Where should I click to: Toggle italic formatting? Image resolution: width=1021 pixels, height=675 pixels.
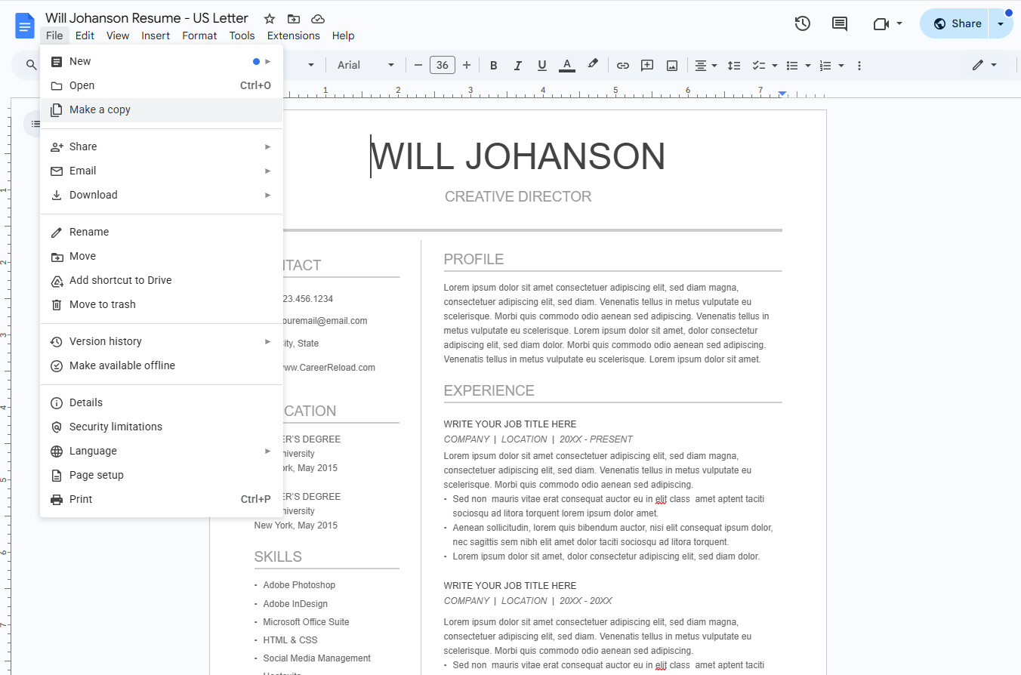(x=517, y=66)
